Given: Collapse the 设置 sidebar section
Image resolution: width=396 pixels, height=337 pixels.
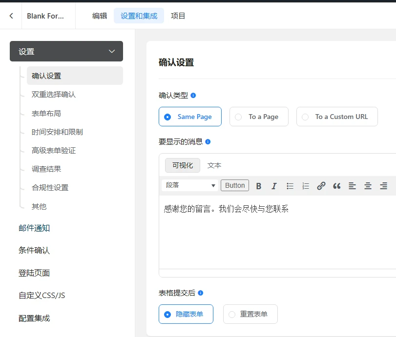Looking at the screenshot, I should click(111, 51).
